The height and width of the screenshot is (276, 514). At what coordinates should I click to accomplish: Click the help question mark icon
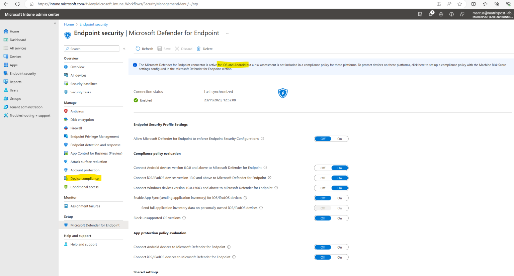click(451, 14)
